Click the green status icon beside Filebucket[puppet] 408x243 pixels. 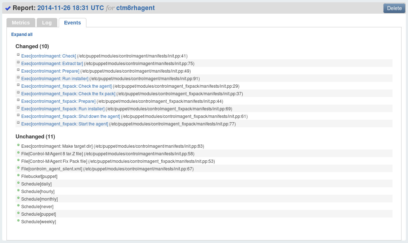pyautogui.click(x=18, y=175)
